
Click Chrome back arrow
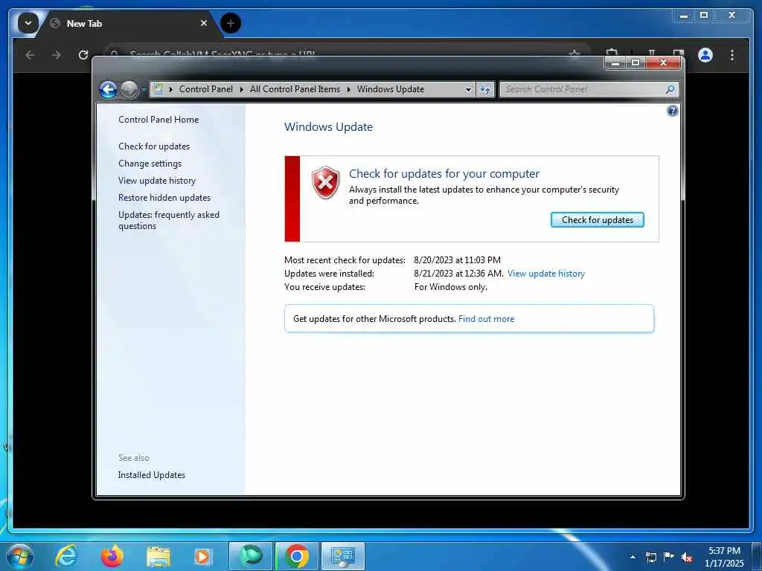(x=30, y=55)
